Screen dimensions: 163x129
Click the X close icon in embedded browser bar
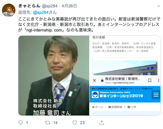click(94, 80)
